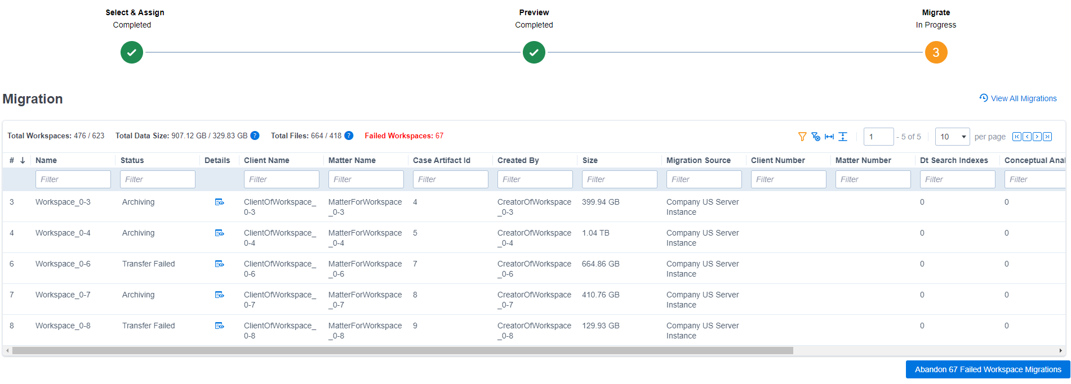This screenshot has width=1071, height=384.
Task: Sort by Client Number column header
Action: pyautogui.click(x=778, y=160)
